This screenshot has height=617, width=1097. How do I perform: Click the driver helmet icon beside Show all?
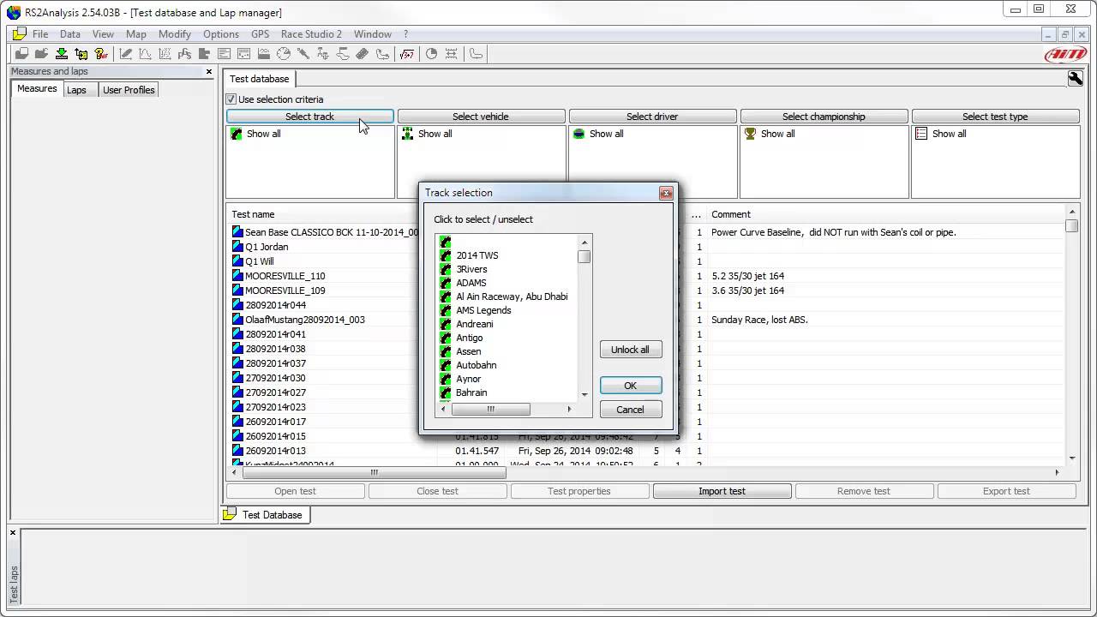(x=579, y=134)
